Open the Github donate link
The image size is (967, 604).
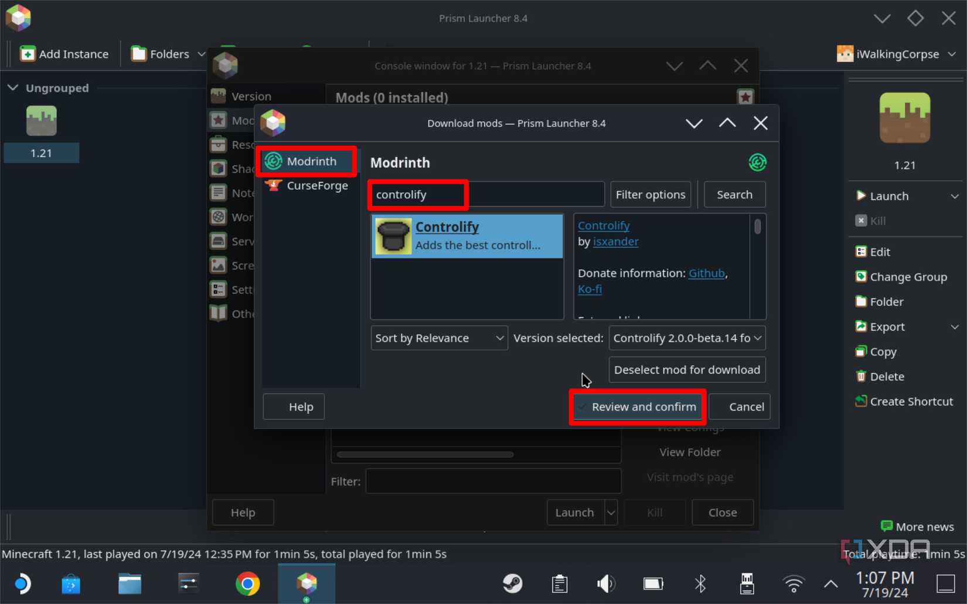(706, 273)
